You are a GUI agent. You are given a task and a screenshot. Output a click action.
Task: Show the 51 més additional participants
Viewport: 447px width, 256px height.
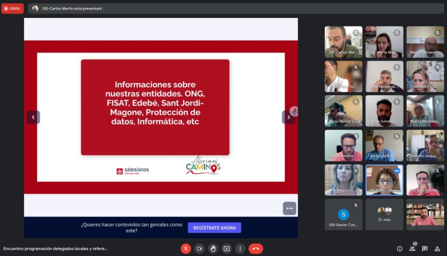384,215
